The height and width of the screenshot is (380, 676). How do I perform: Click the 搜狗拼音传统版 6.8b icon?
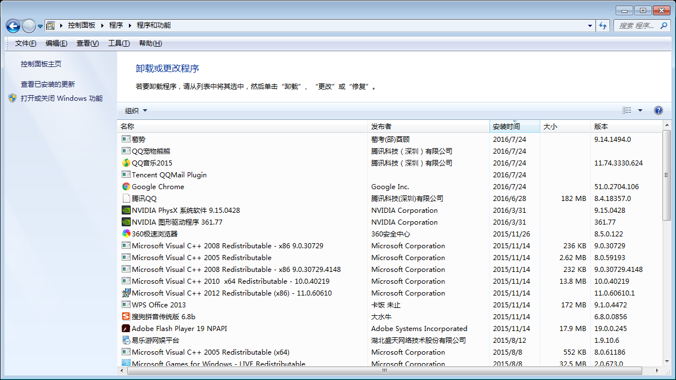(126, 317)
